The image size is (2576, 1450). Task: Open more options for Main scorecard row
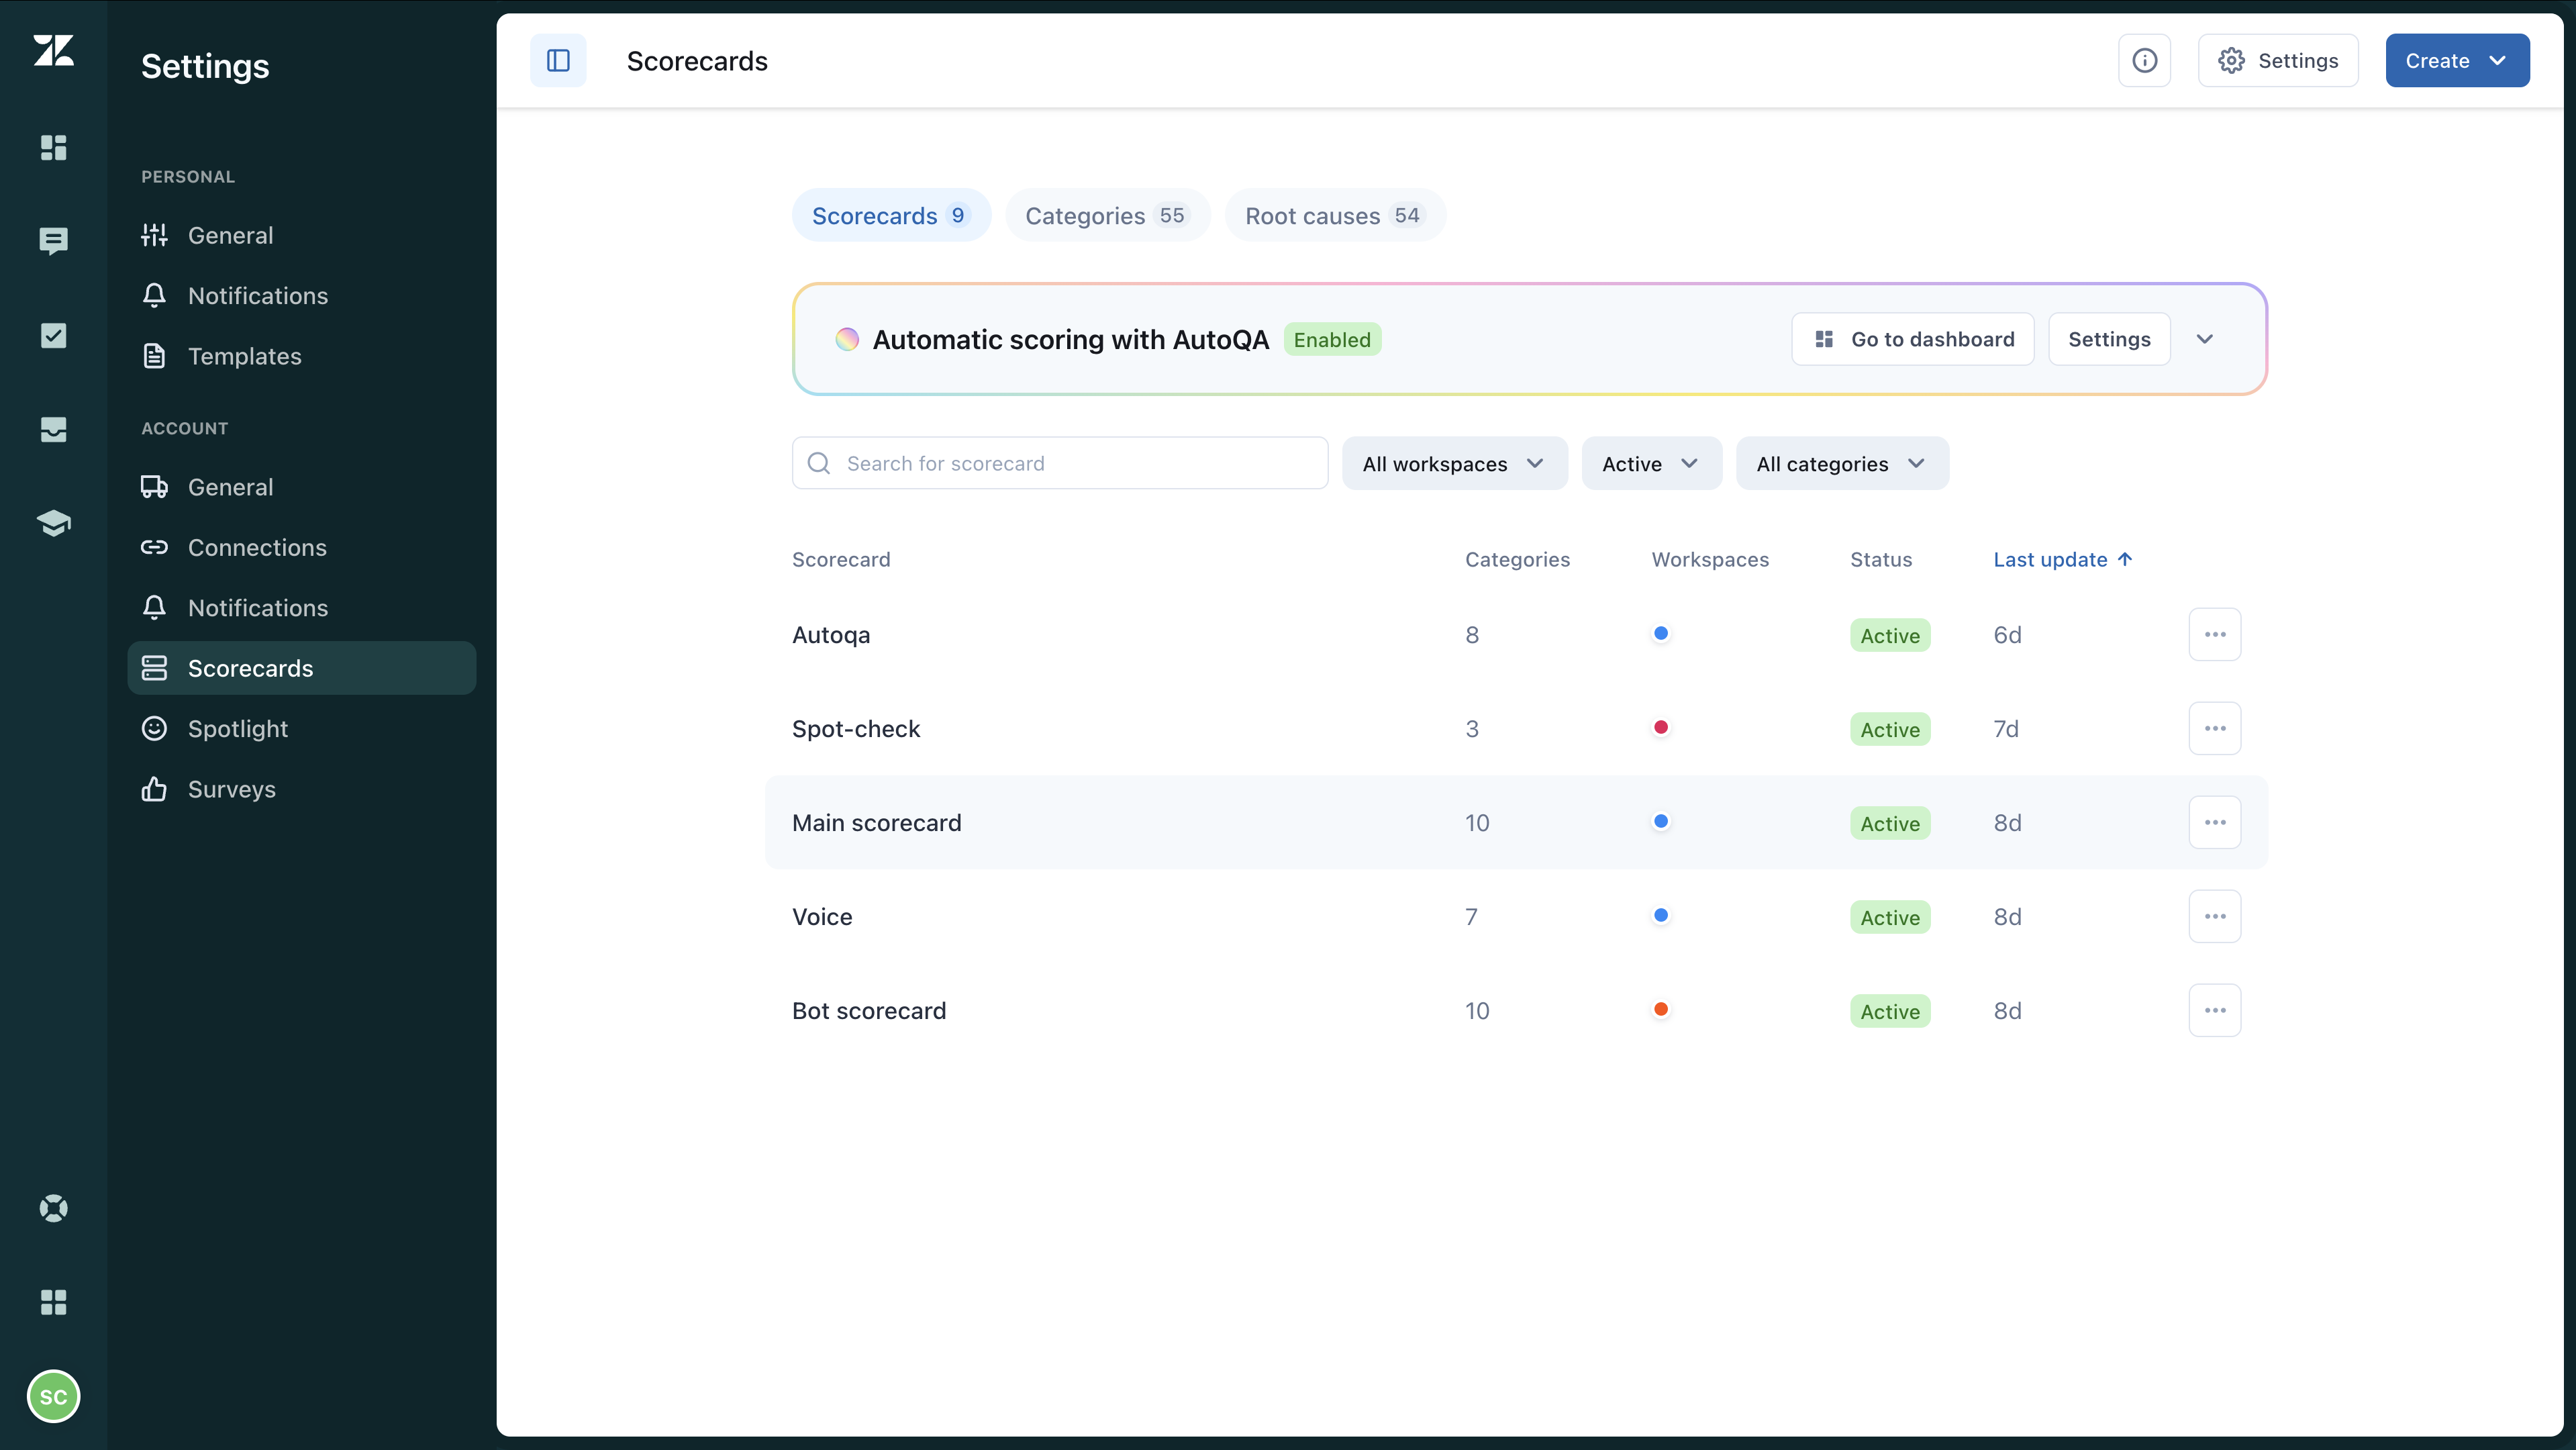click(x=2214, y=822)
